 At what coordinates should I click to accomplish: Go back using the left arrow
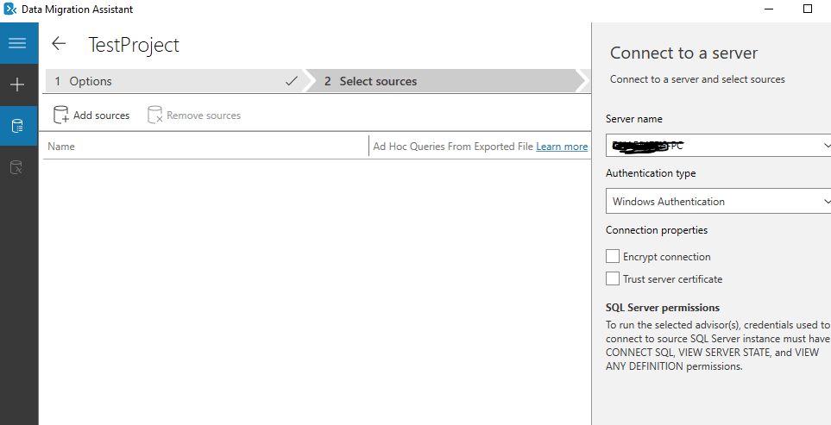59,44
